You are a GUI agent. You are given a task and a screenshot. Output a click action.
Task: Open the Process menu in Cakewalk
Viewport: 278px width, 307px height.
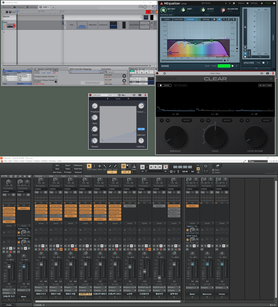click(29, 161)
